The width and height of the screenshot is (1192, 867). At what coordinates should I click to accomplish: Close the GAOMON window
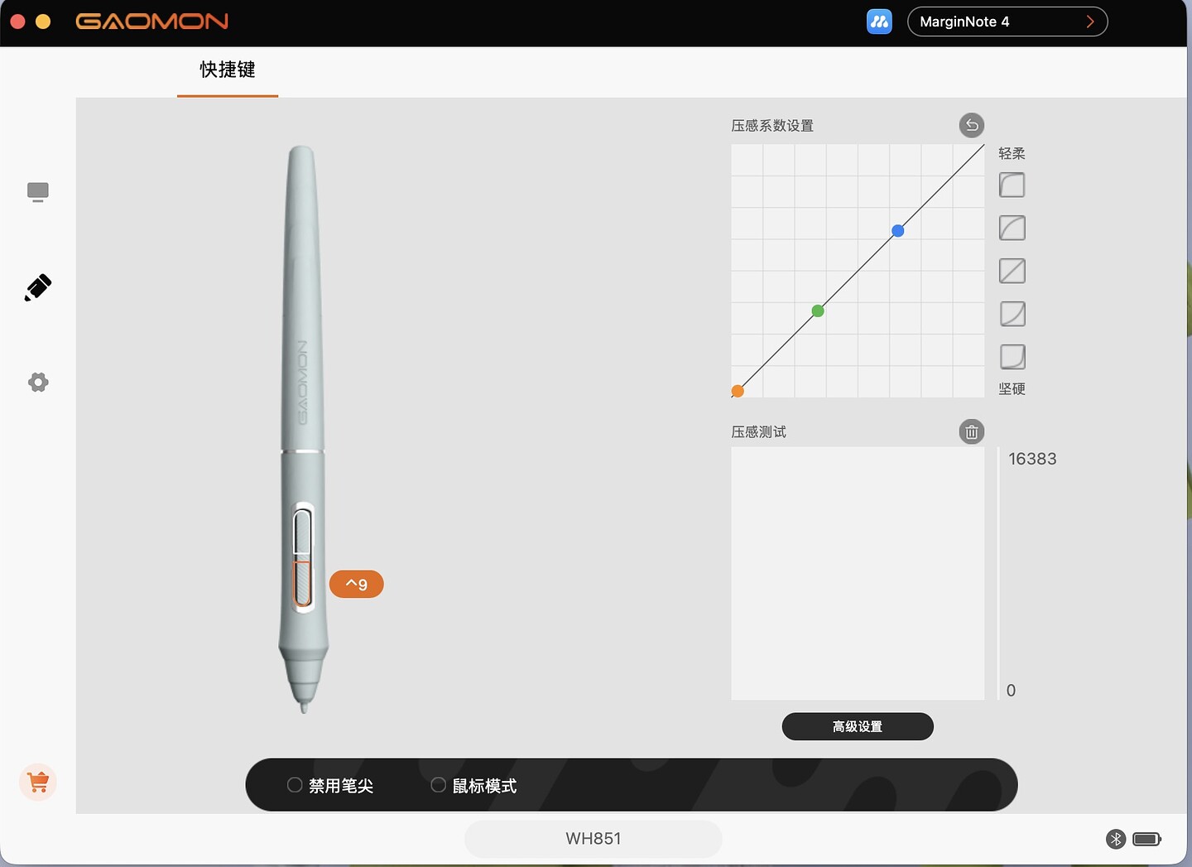click(x=17, y=22)
